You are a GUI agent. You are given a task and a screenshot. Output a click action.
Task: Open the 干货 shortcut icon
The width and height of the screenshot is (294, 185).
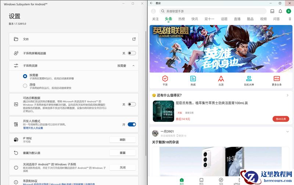165,79
